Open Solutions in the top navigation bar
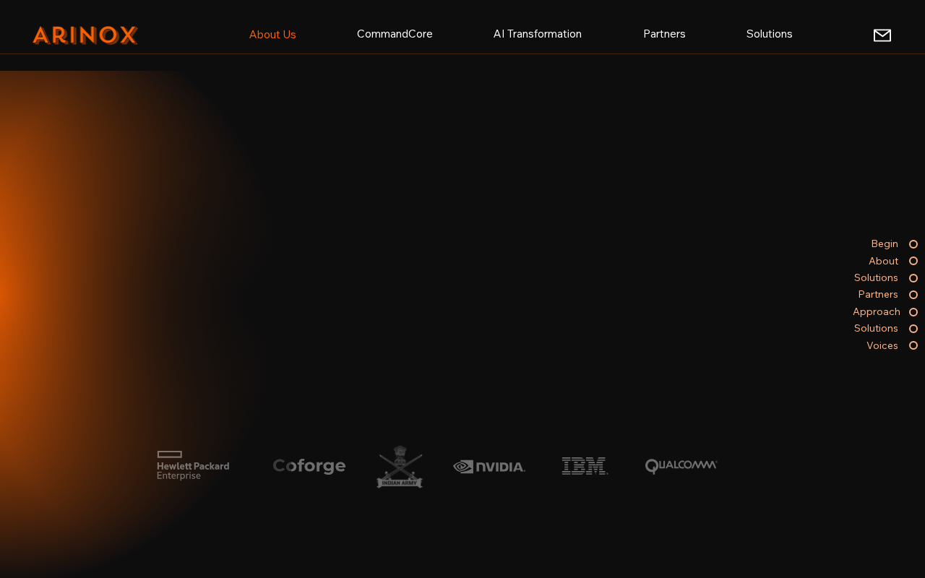The width and height of the screenshot is (925, 578). point(770,34)
